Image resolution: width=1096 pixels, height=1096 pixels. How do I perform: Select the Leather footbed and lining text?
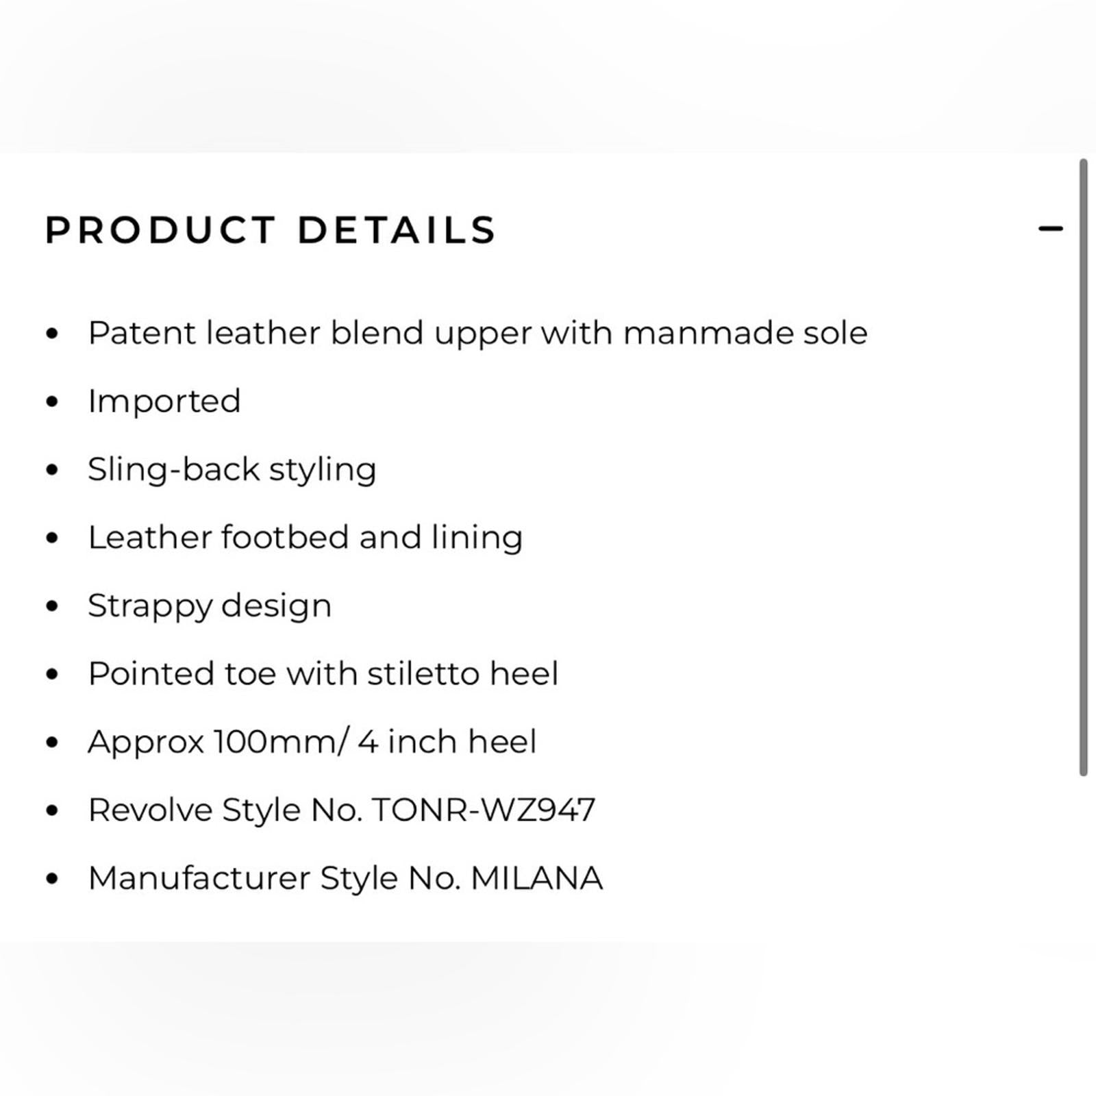tap(305, 538)
